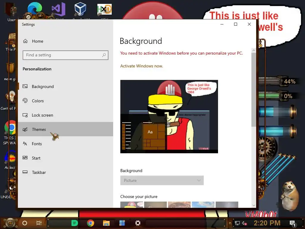
Task: Open the notification center icon
Action: (x=292, y=223)
